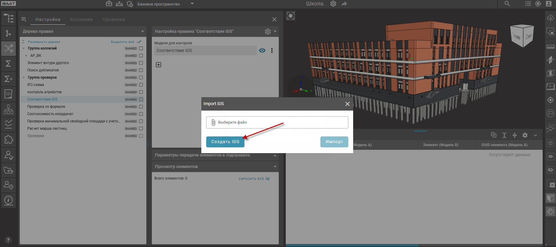Click the ruler measurement tool in right toolbar

[551, 46]
